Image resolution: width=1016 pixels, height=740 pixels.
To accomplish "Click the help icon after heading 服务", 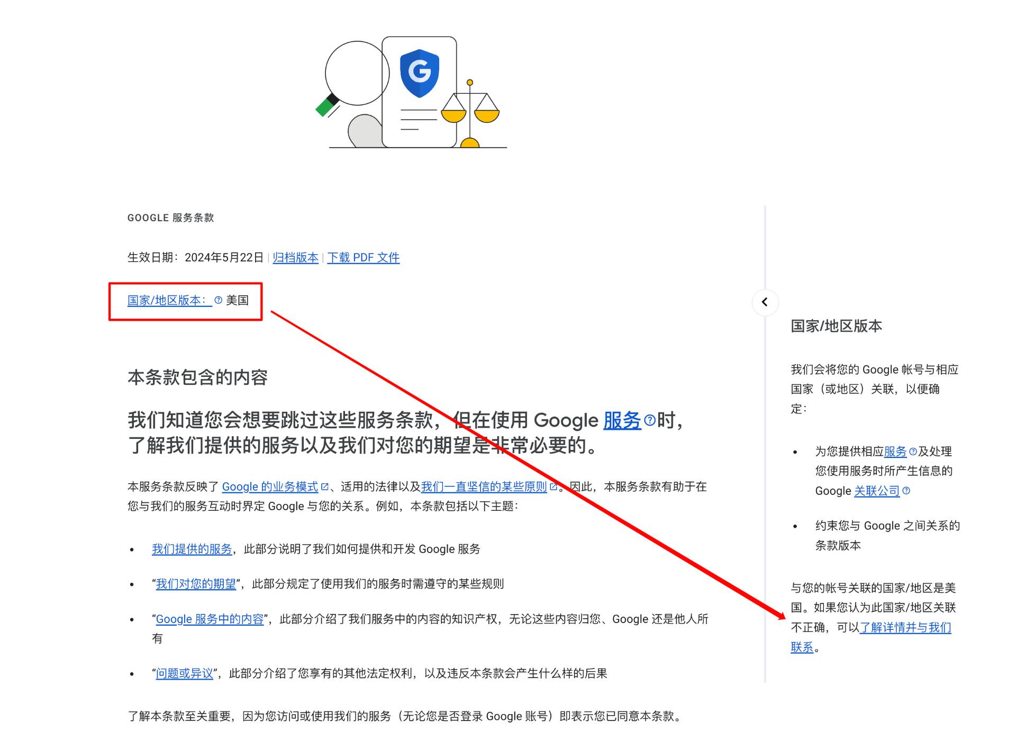I will click(650, 421).
